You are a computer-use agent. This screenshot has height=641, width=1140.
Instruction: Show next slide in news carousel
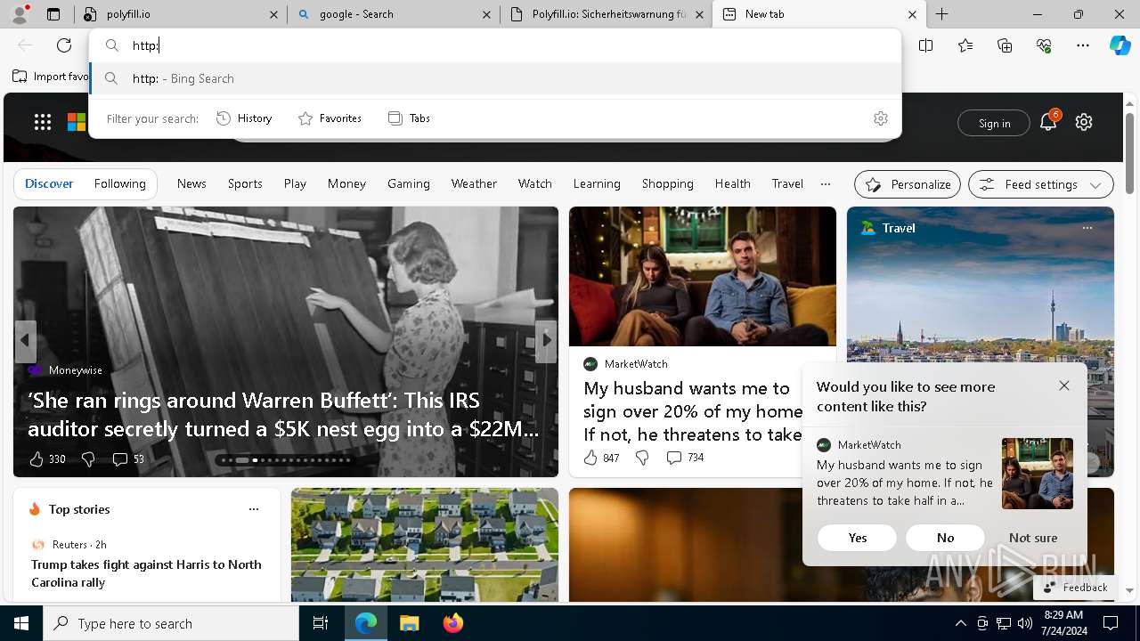click(546, 341)
